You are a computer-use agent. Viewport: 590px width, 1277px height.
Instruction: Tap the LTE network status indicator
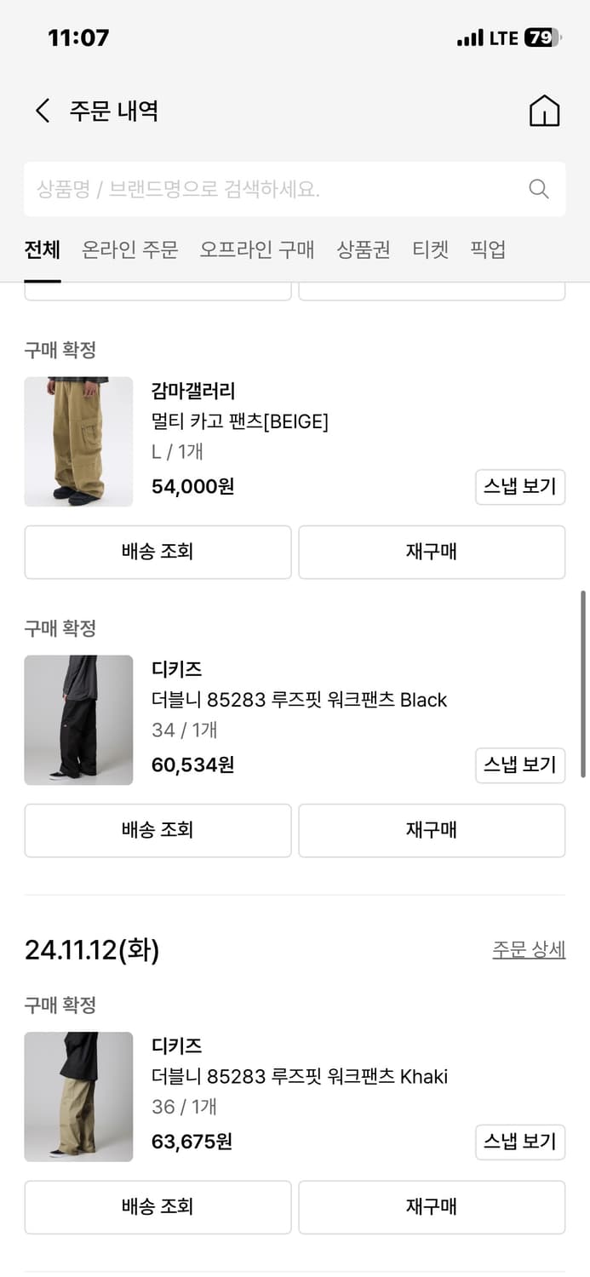click(x=502, y=37)
